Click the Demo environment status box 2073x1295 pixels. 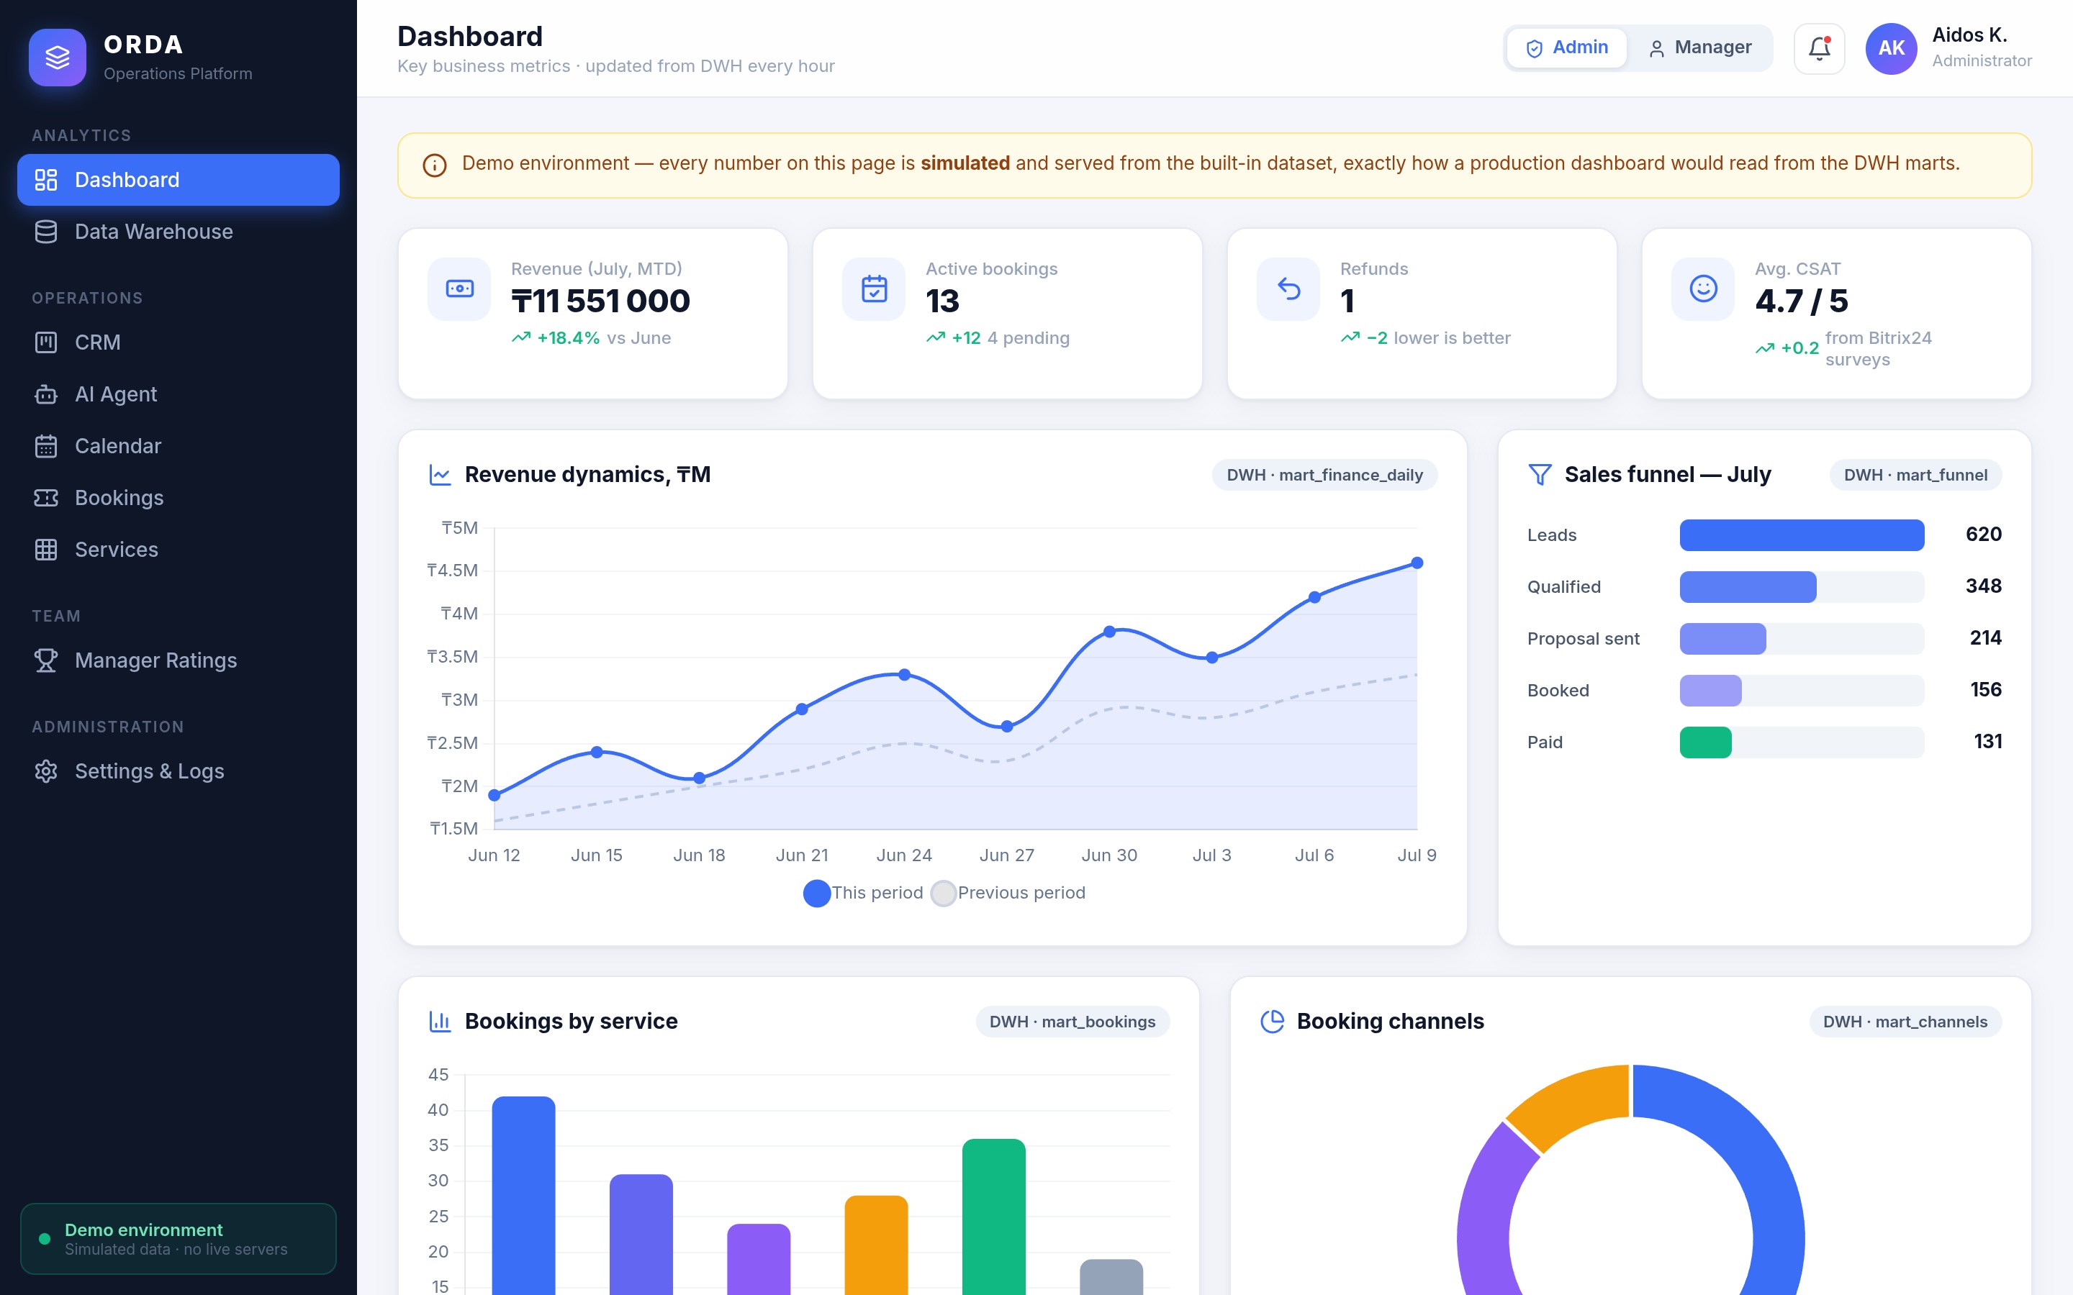pos(179,1238)
